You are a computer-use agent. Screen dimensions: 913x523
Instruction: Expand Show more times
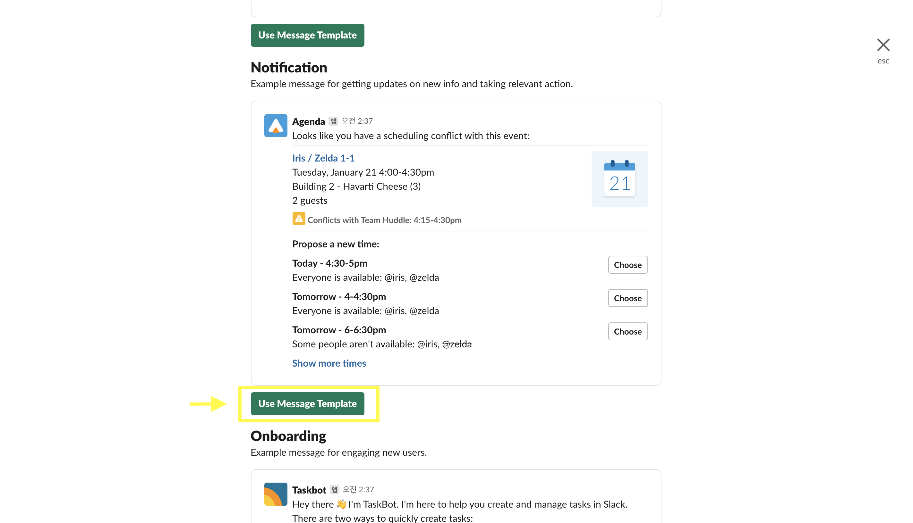[329, 363]
